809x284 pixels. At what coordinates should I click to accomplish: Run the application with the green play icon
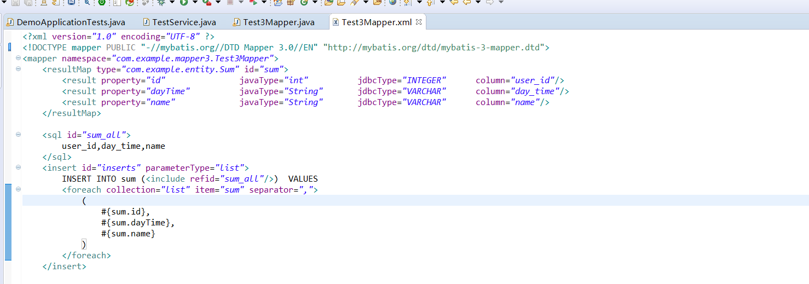183,2
